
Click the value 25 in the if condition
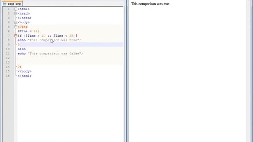(x=71, y=36)
